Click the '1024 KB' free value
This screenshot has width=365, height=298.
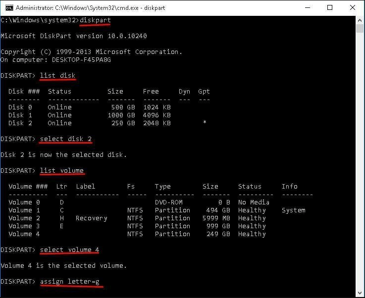coord(157,107)
